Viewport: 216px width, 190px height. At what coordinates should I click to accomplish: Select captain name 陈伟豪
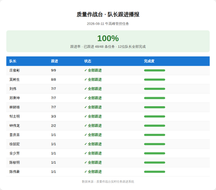tap(15, 172)
